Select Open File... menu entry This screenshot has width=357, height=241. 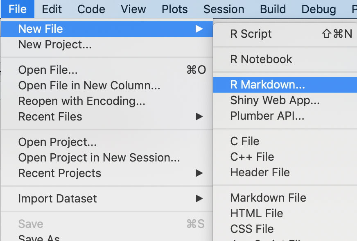(x=48, y=70)
